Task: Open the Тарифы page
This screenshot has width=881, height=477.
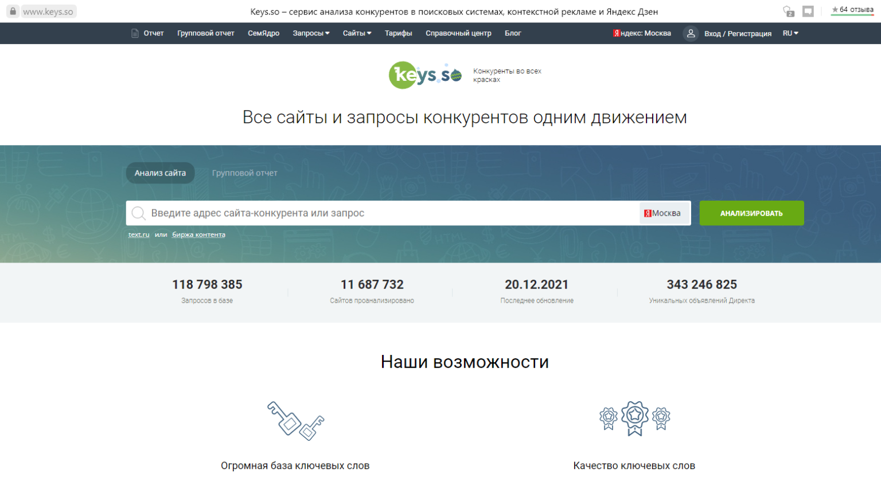Action: (x=399, y=33)
